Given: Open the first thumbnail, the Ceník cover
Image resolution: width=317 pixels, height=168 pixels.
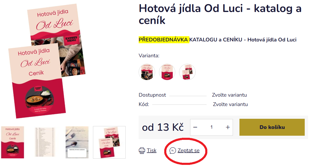Looking at the screenshot, I should (x=13, y=142).
